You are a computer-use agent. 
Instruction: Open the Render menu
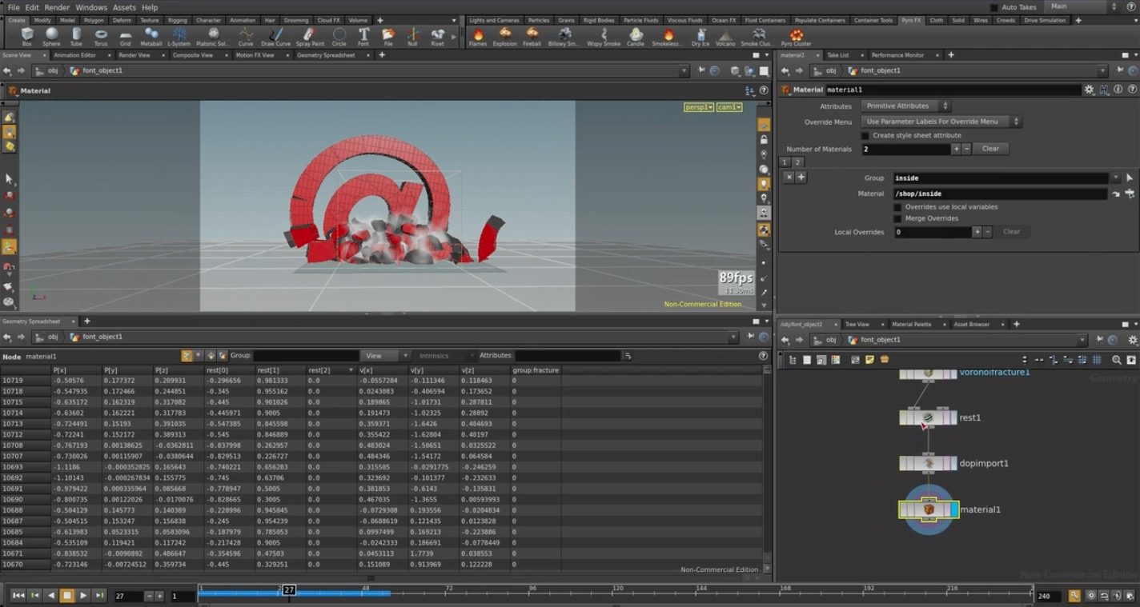57,7
